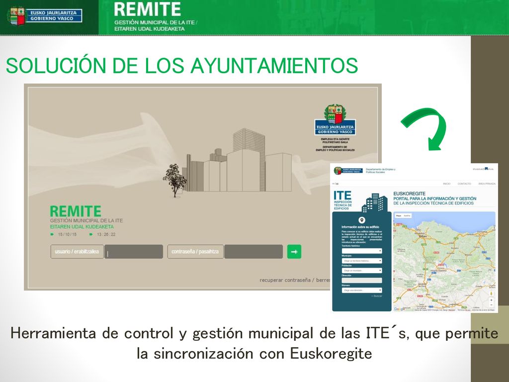This screenshot has width=509, height=382.
Task: Open the CONTACTO menu item
Action: pyautogui.click(x=464, y=184)
